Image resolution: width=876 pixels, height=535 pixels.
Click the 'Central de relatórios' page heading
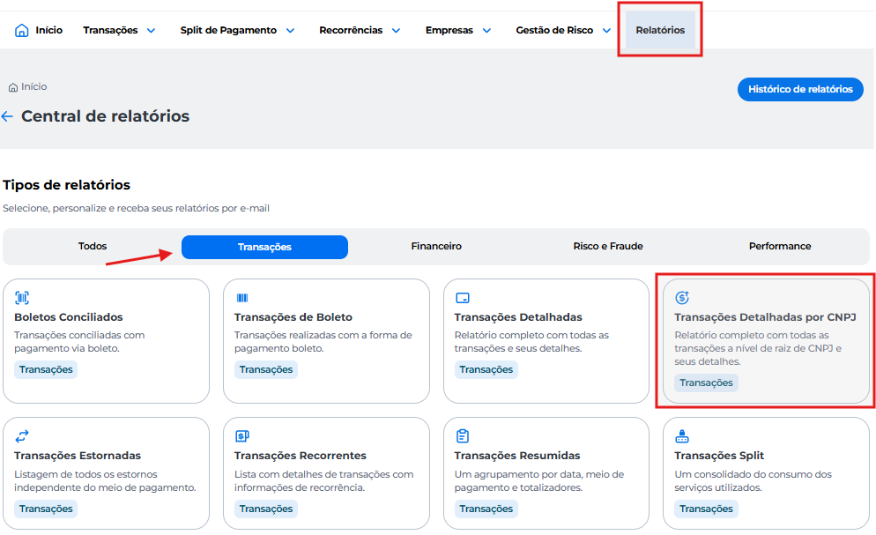click(105, 116)
